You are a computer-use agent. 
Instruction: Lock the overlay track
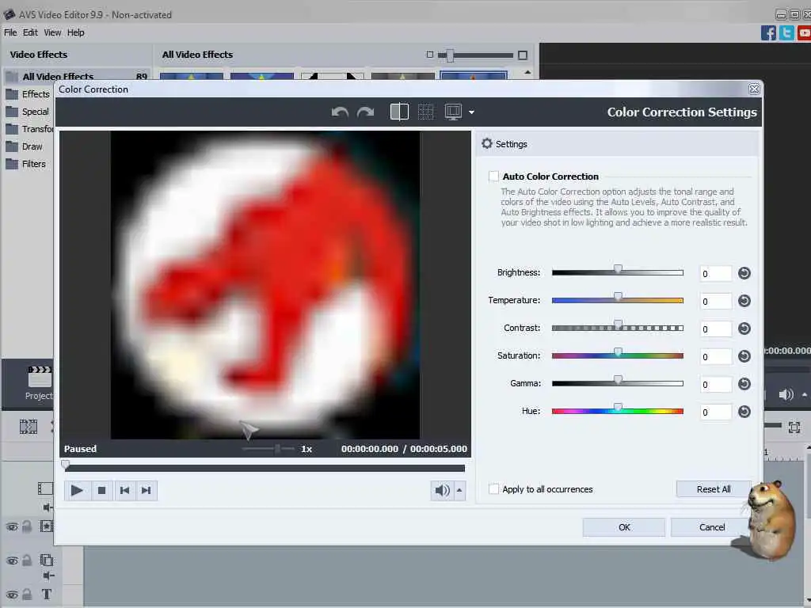coord(27,560)
